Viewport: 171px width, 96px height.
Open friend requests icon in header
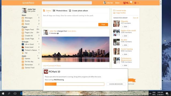click(125, 3)
